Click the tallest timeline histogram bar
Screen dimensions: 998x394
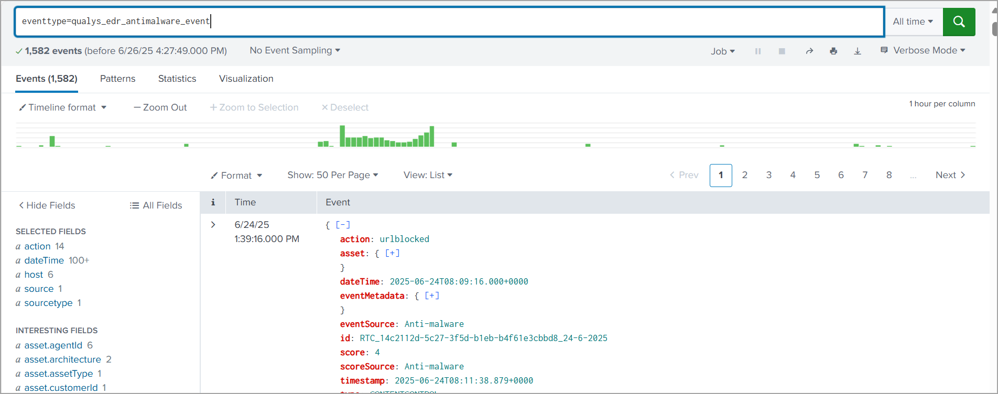coord(342,136)
